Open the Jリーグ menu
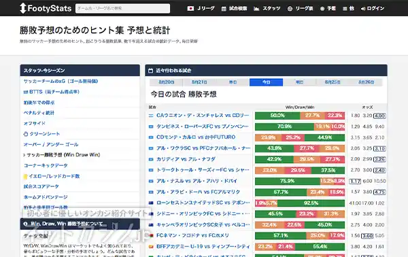The width and height of the screenshot is (408, 257). tap(205, 8)
